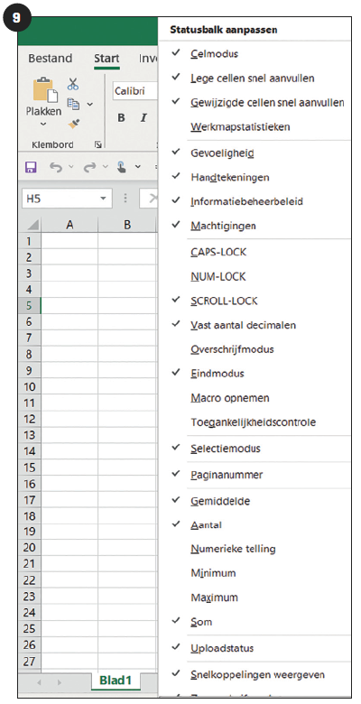The width and height of the screenshot is (361, 704).
Task: Toggle bold formatting button
Action: pyautogui.click(x=121, y=117)
